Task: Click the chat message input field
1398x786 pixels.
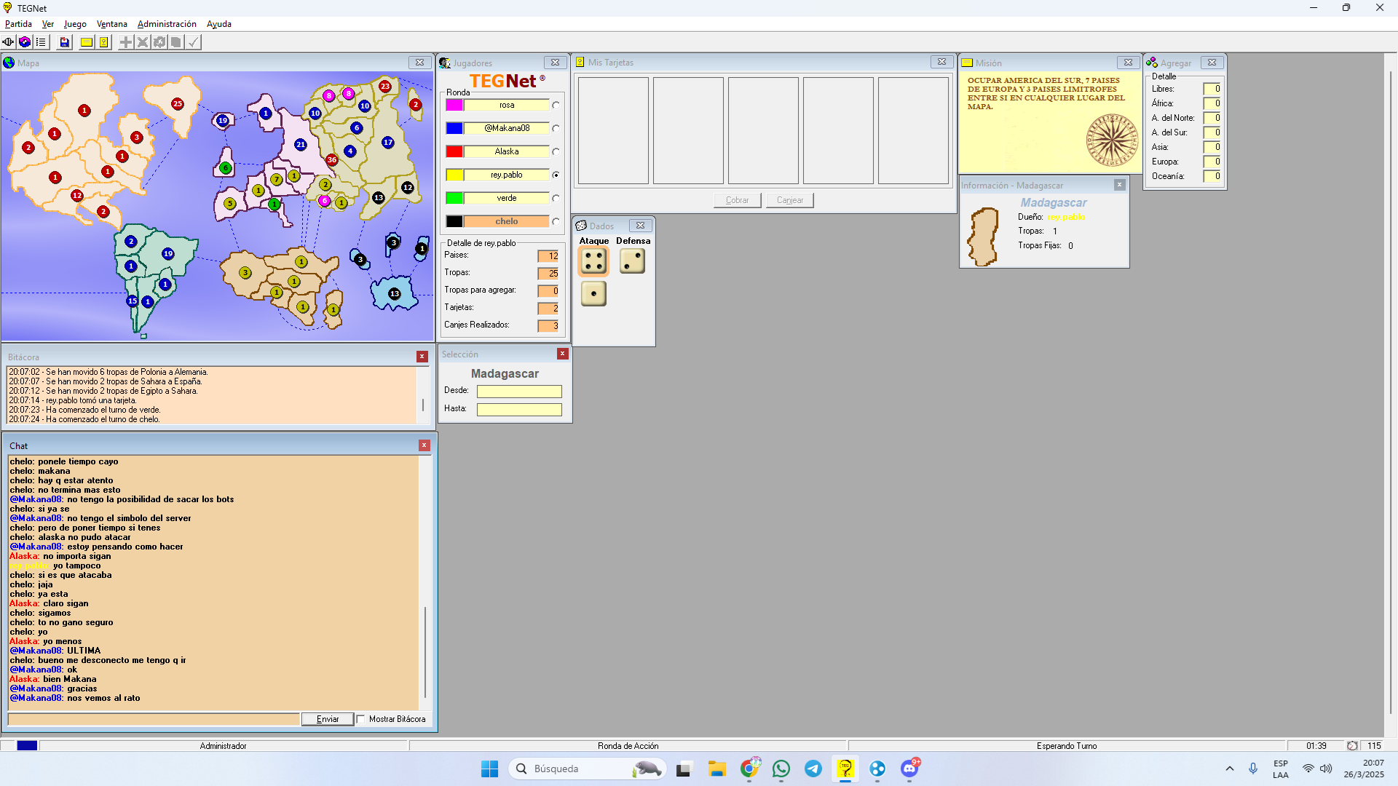Action: point(154,719)
